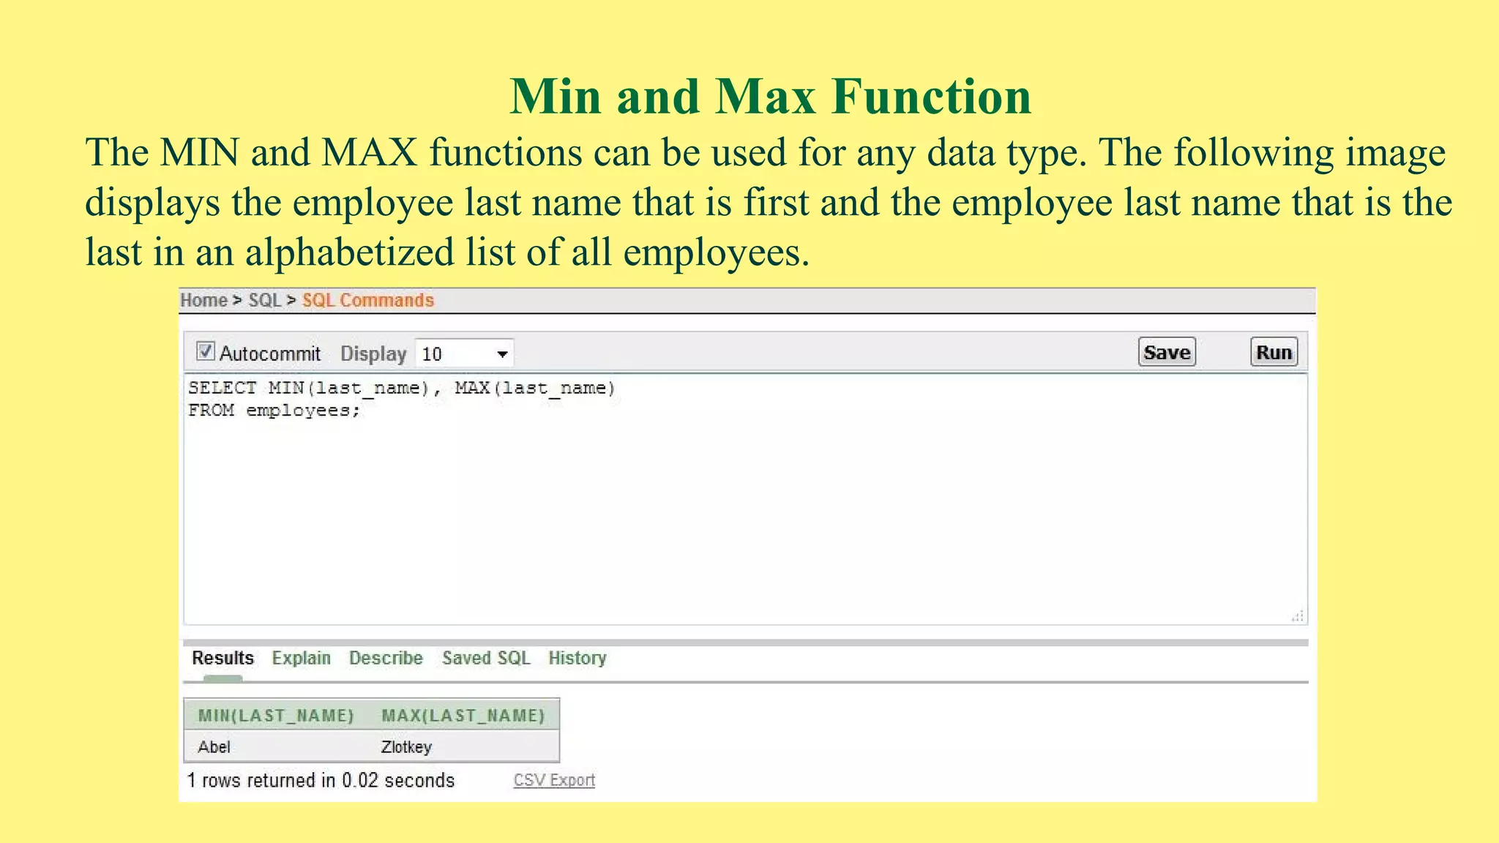Export results using the CSV Export link
Viewport: 1499px width, 843px height.
point(554,780)
